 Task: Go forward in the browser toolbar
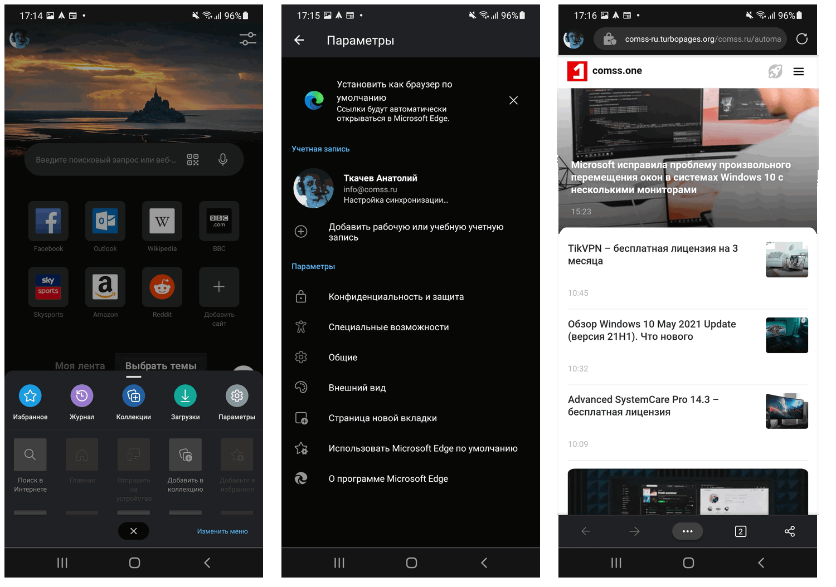click(x=635, y=531)
